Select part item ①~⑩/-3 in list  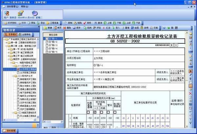[53, 45]
